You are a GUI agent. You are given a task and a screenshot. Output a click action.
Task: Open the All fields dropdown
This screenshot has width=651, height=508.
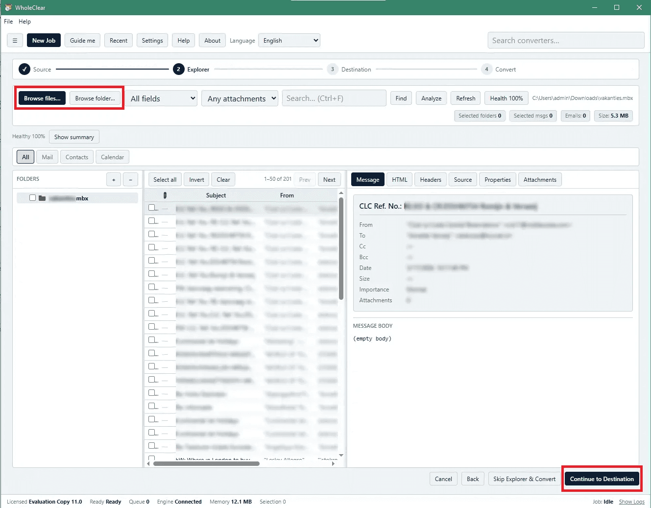[162, 98]
